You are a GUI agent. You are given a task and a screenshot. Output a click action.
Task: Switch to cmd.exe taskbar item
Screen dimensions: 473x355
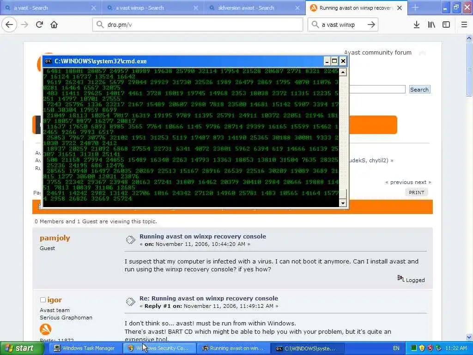(x=307, y=348)
